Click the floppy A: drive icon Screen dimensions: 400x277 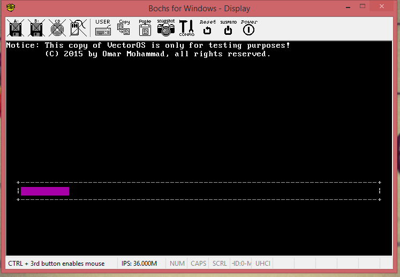[x=16, y=27]
